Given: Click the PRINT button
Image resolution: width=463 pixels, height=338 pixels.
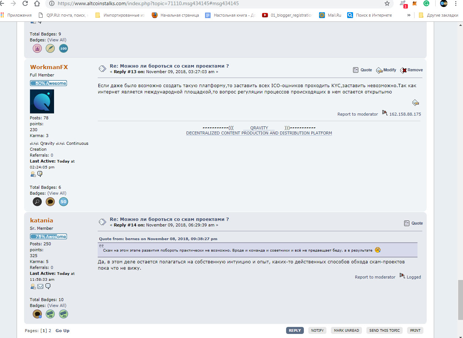Looking at the screenshot, I should [x=415, y=330].
